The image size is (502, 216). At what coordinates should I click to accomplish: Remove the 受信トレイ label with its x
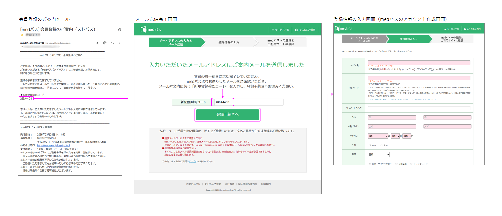[39, 35]
